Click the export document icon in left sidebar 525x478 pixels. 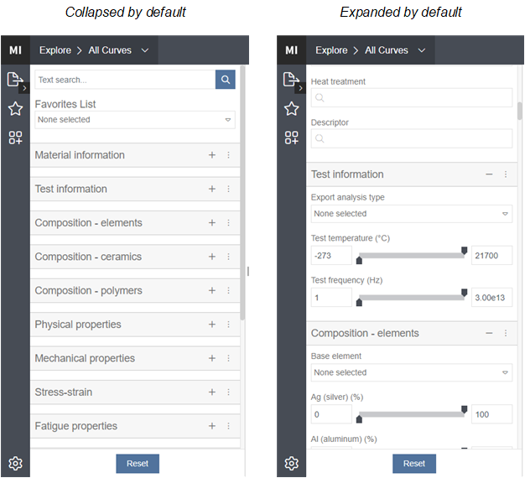click(14, 80)
